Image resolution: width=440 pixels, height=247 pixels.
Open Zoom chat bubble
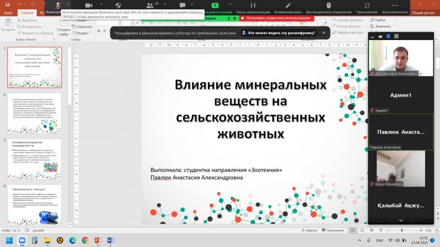pyautogui.click(x=183, y=5)
